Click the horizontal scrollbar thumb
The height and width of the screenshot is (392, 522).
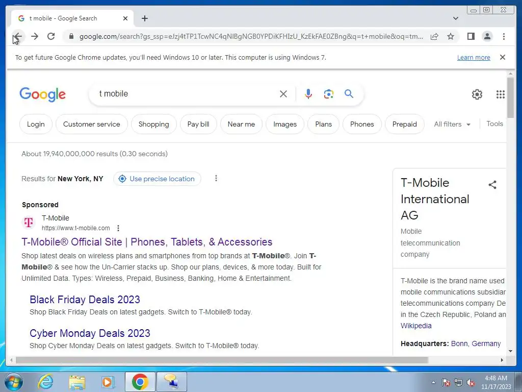pyautogui.click(x=222, y=360)
